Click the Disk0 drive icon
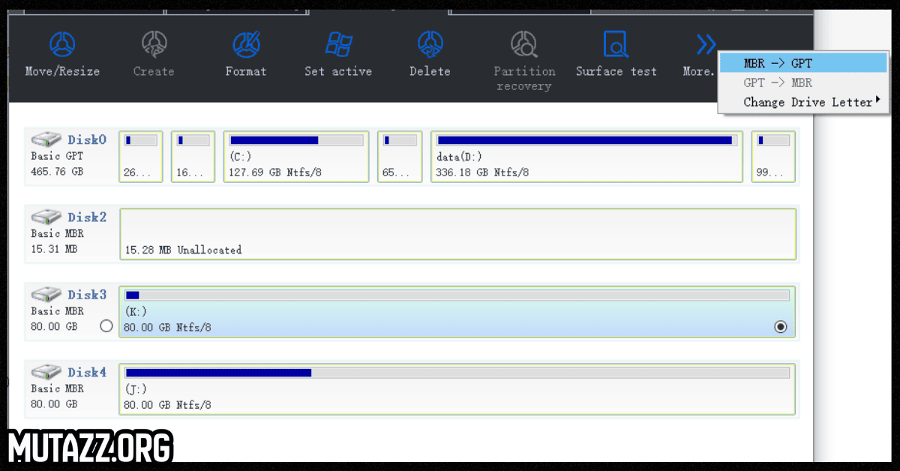Image resolution: width=900 pixels, height=471 pixels. click(46, 139)
